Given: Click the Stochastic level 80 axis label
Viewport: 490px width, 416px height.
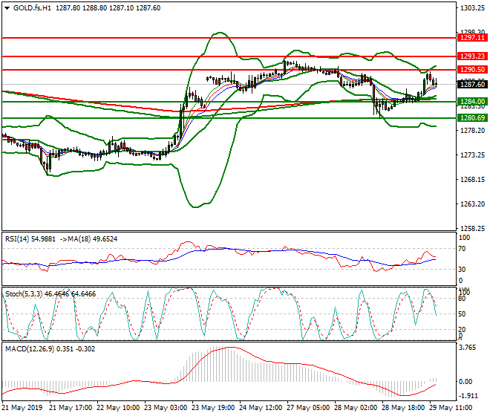Looking at the screenshot, I should pyautogui.click(x=462, y=299).
